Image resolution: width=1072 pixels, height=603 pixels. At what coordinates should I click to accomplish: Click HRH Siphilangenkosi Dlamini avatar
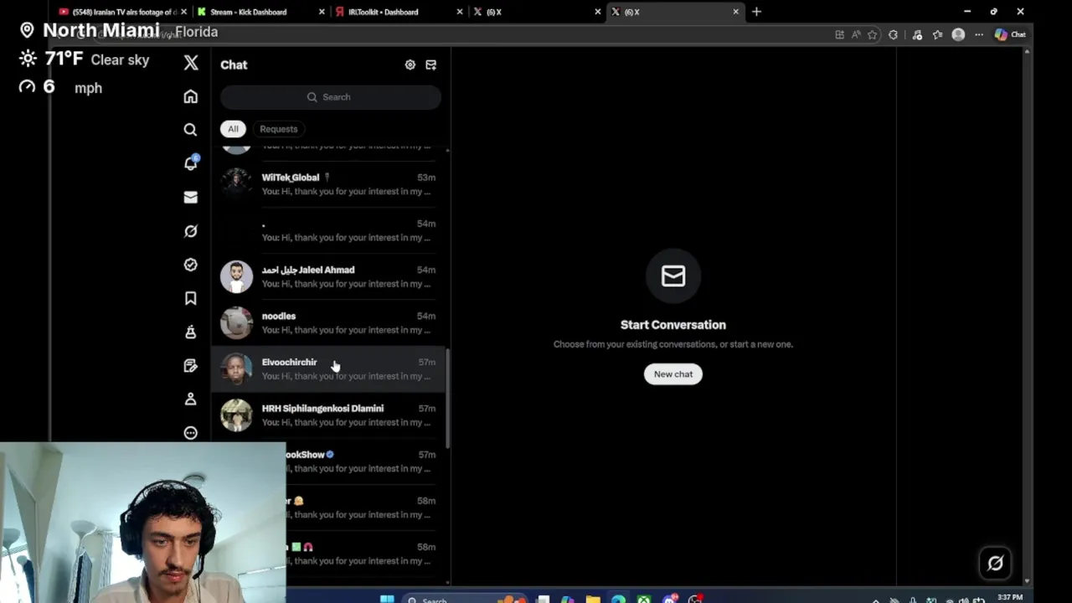click(236, 415)
